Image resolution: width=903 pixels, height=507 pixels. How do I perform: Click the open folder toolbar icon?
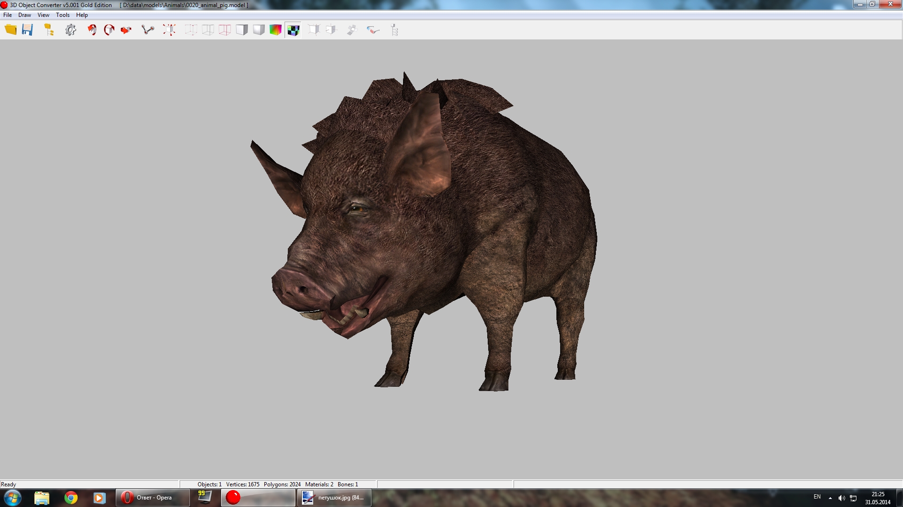pyautogui.click(x=10, y=30)
